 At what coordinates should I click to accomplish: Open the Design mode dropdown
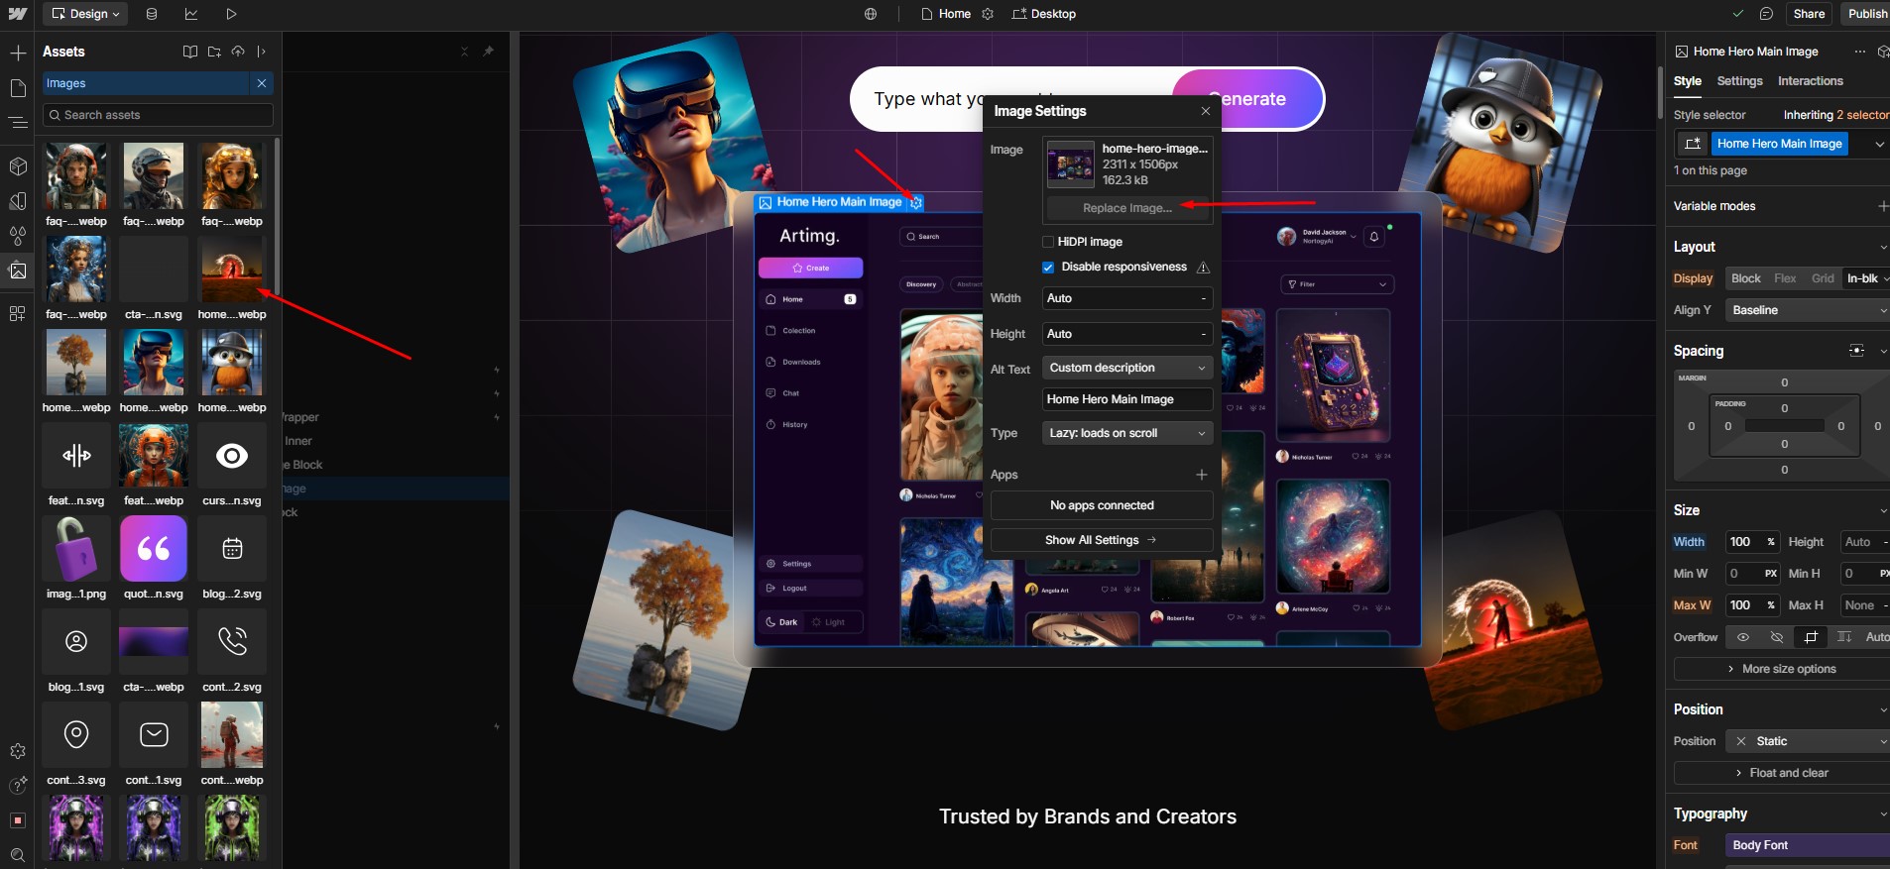coord(86,14)
